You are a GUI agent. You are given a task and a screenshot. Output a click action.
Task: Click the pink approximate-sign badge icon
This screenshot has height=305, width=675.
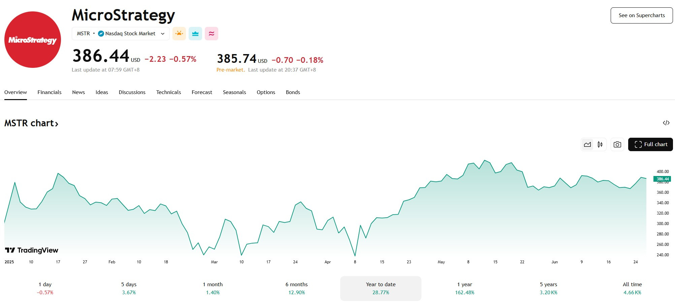click(212, 34)
